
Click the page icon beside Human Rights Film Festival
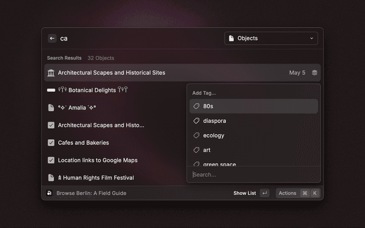(x=51, y=178)
